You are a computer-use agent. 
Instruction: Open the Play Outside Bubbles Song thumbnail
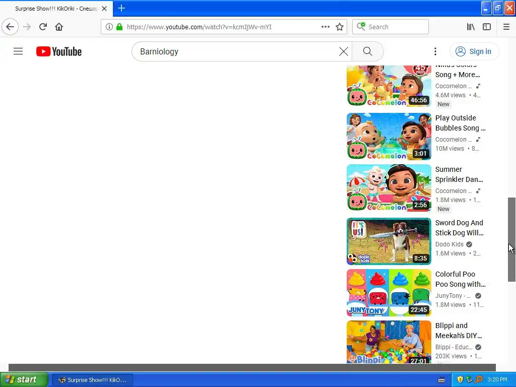click(389, 137)
